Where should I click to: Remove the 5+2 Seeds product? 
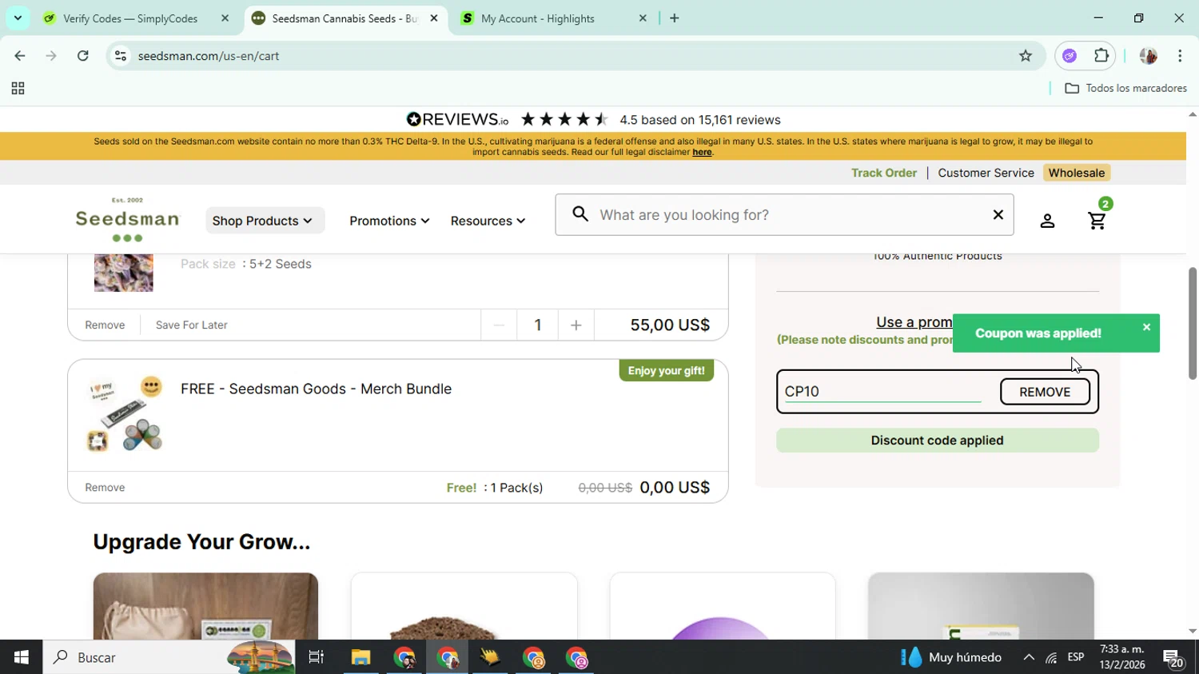(x=105, y=325)
